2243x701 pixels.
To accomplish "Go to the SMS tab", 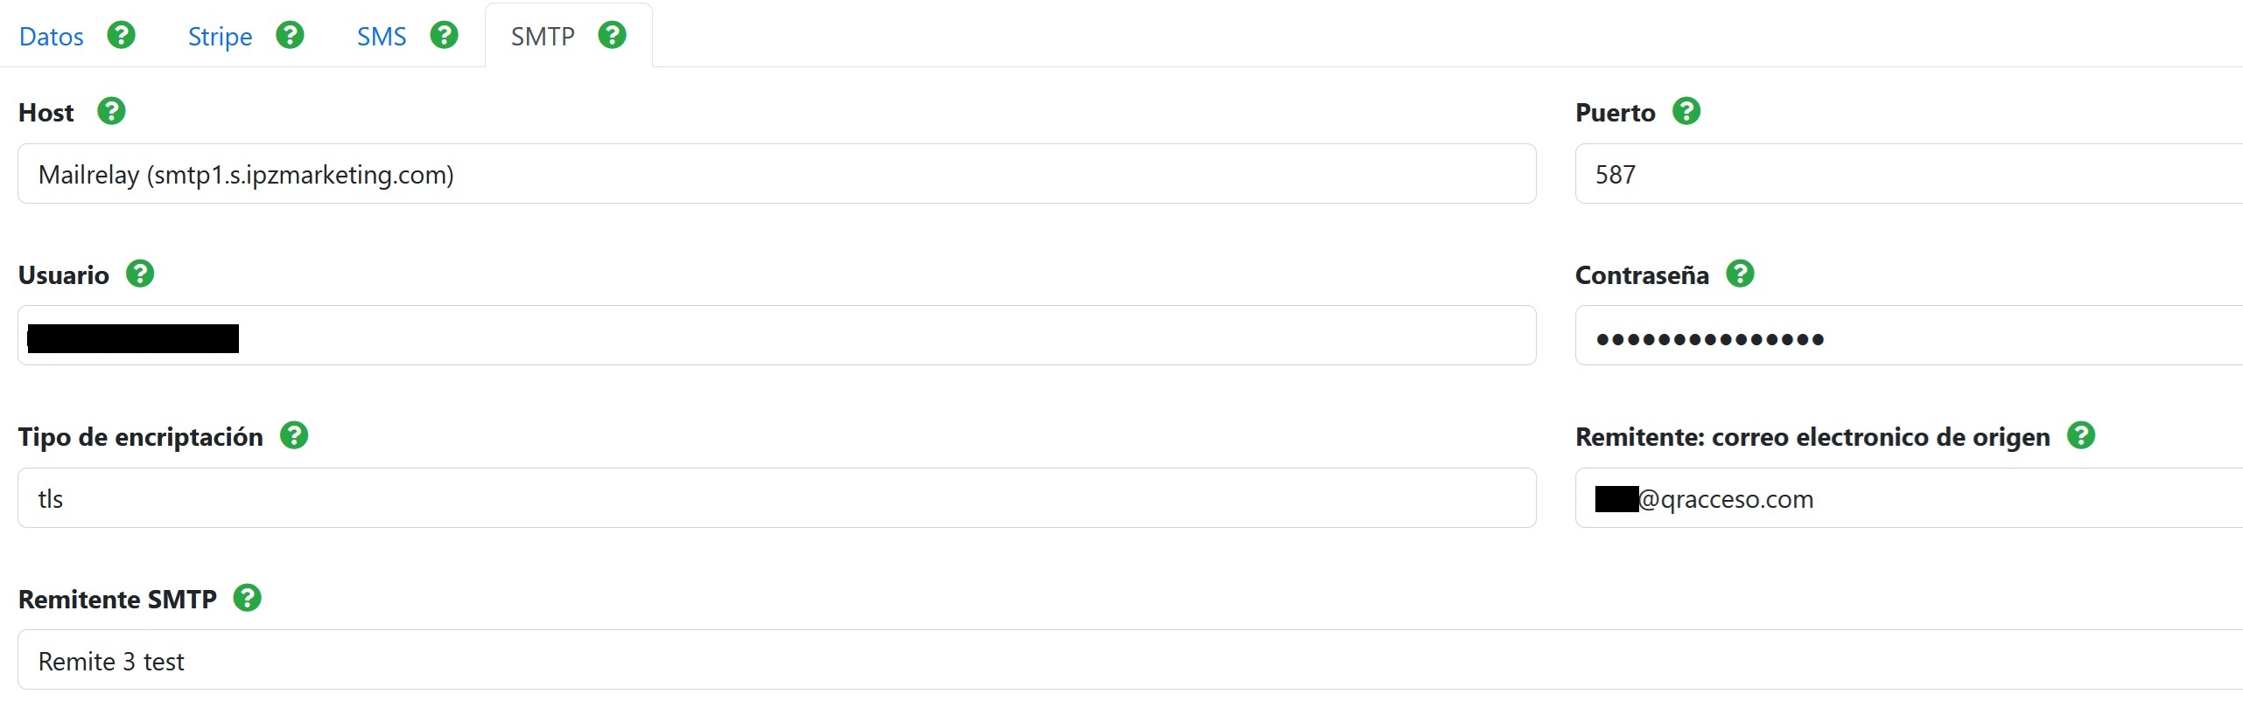I will 382,37.
